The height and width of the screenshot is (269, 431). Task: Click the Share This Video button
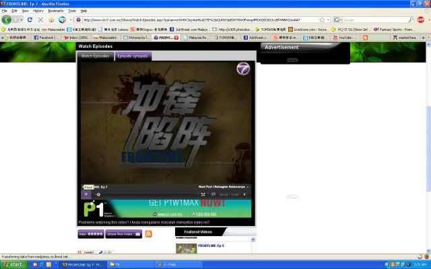124,234
